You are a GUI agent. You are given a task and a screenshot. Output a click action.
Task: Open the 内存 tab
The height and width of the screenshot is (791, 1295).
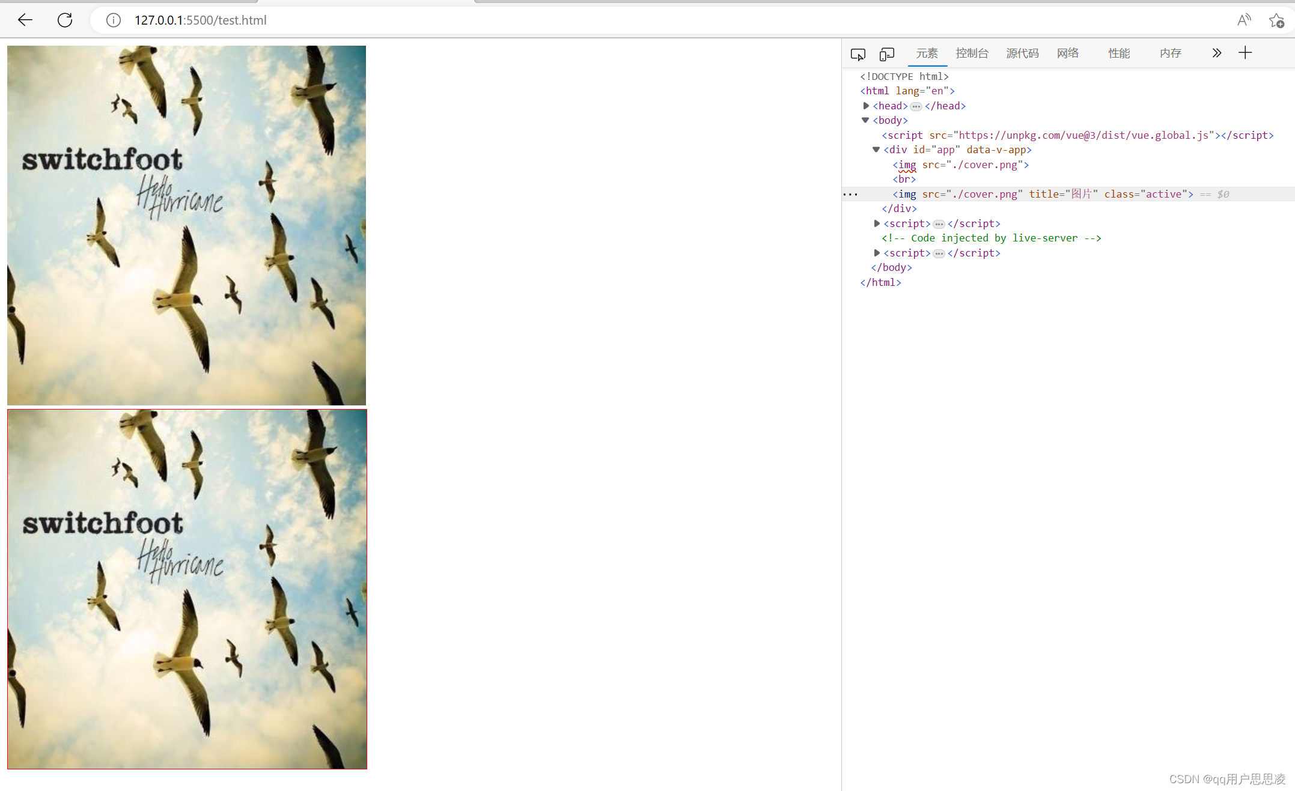pyautogui.click(x=1170, y=53)
